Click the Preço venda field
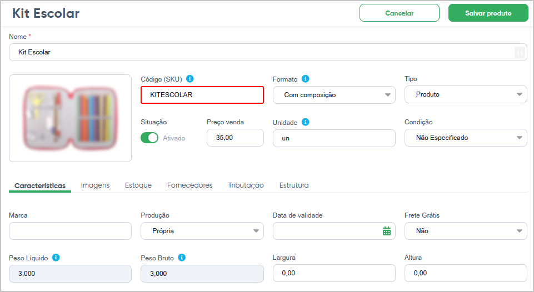This screenshot has width=534, height=292. point(235,138)
